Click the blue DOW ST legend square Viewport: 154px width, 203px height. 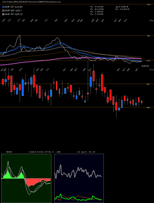[3, 7]
